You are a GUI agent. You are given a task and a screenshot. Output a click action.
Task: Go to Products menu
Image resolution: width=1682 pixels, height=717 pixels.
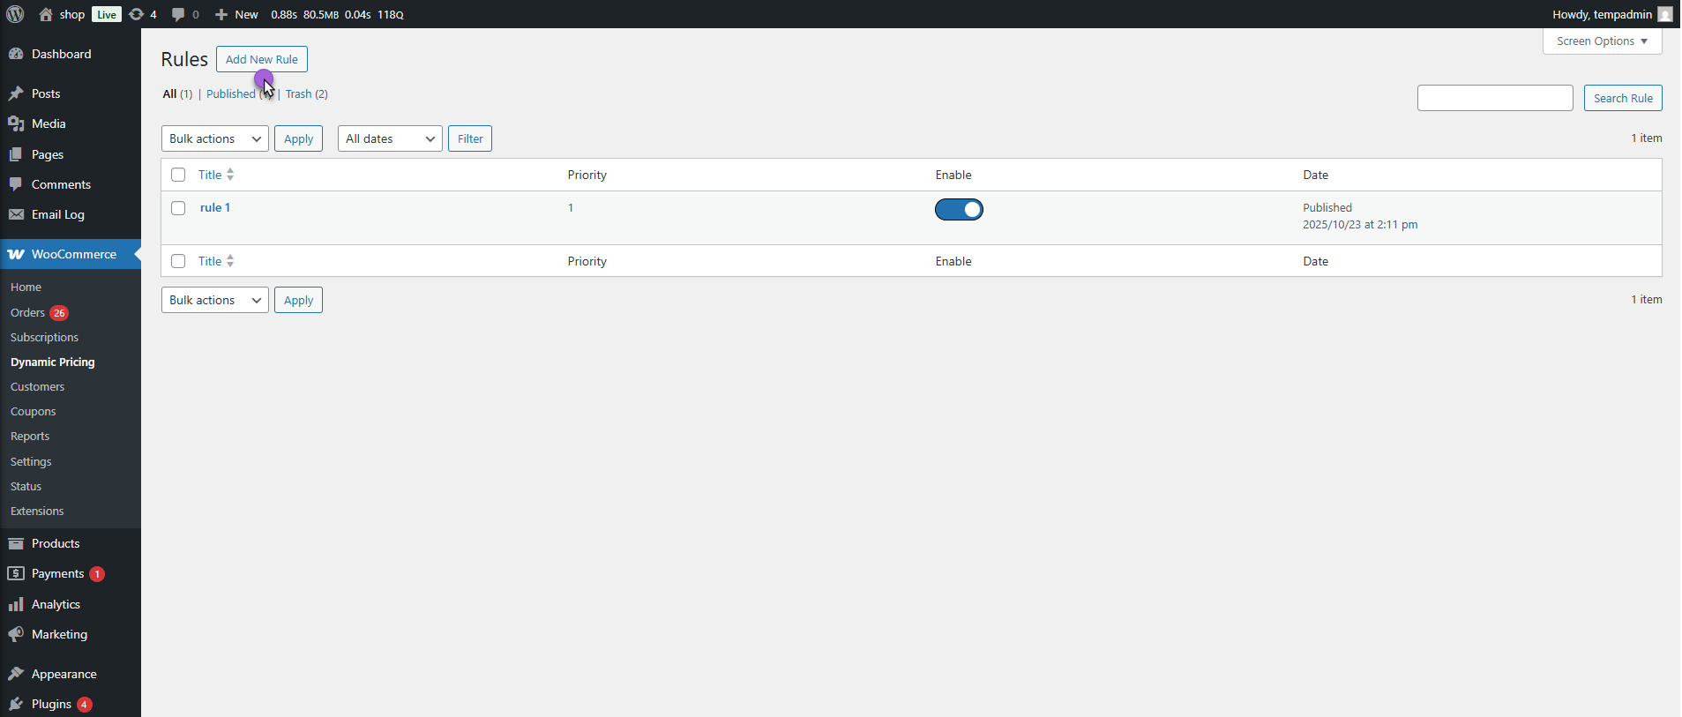point(56,543)
